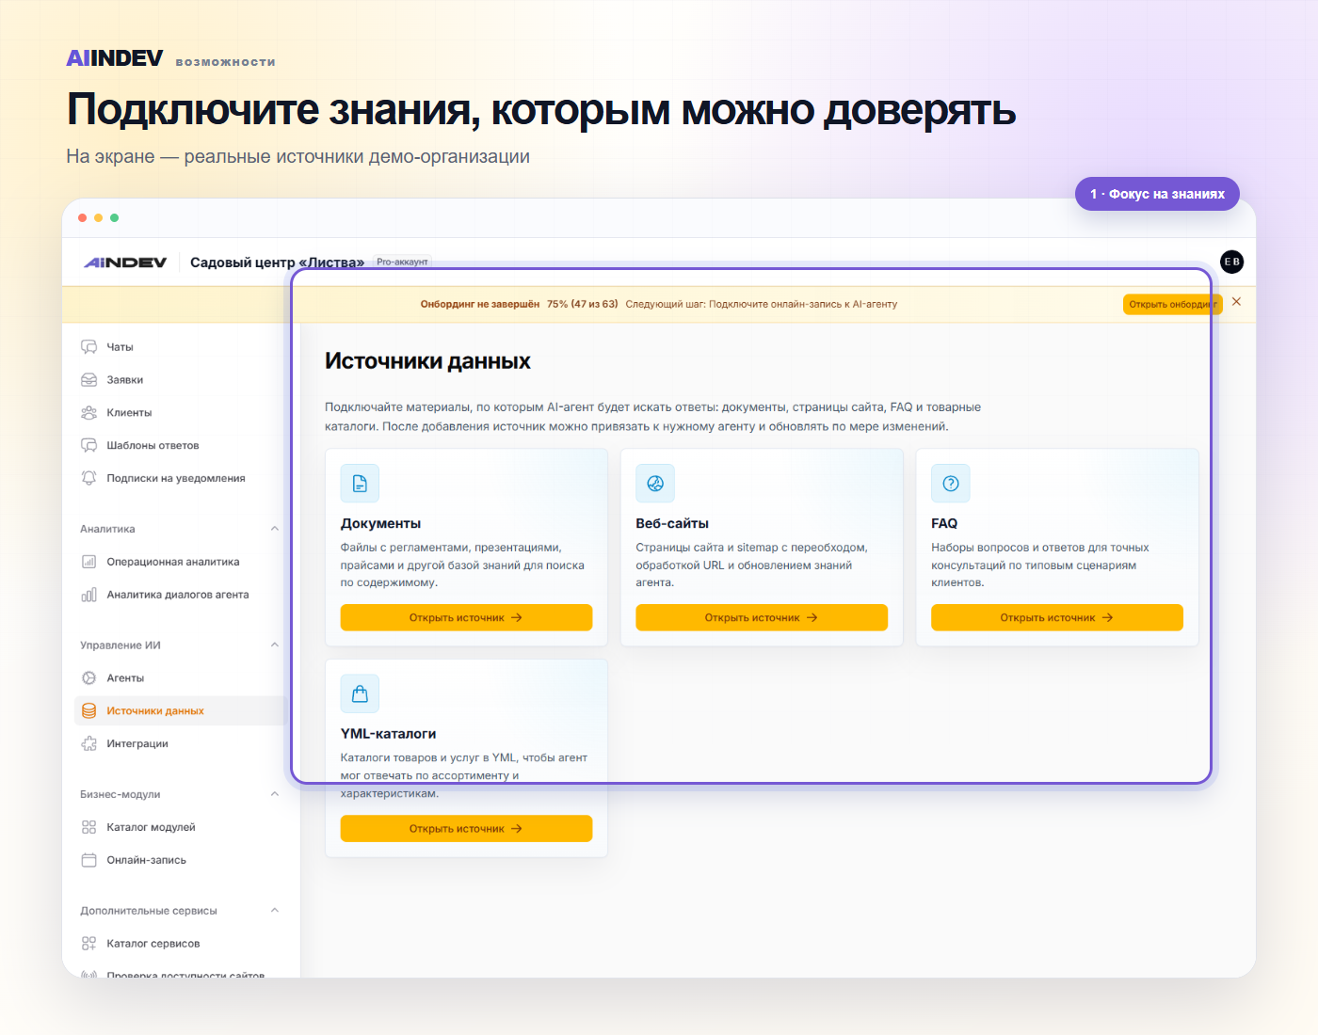The height and width of the screenshot is (1035, 1318).
Task: Click the Веб-сайты card globe icon
Action: coord(655,484)
